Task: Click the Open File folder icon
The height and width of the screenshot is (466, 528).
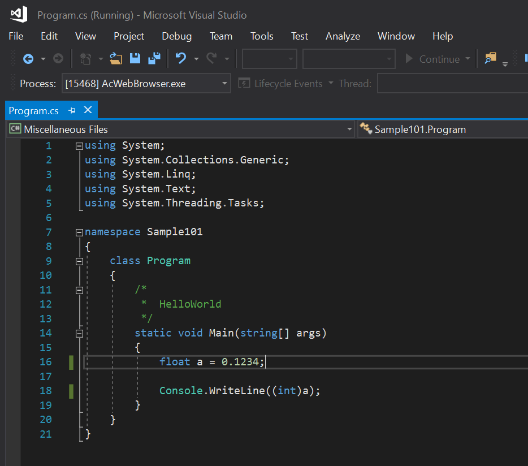Action: pos(116,59)
